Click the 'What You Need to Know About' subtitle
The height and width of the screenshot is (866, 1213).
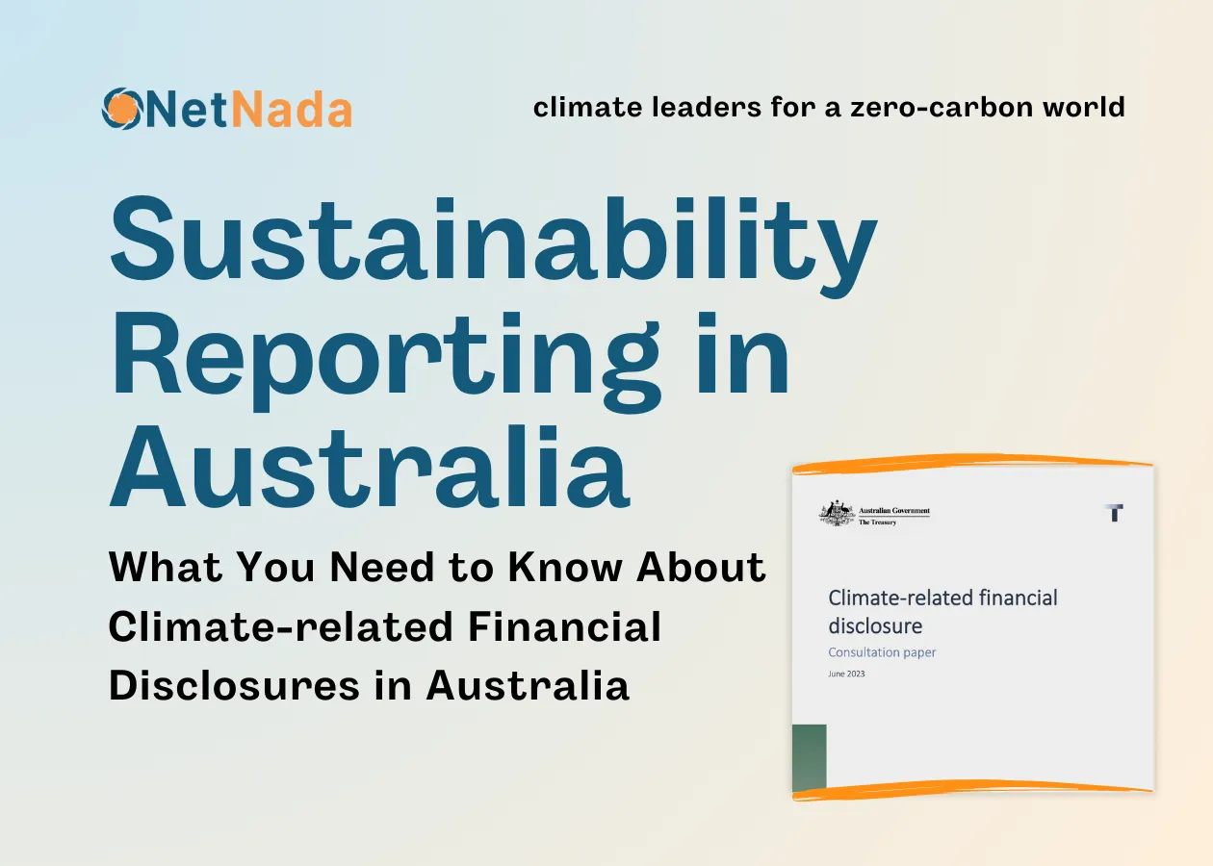(x=438, y=567)
